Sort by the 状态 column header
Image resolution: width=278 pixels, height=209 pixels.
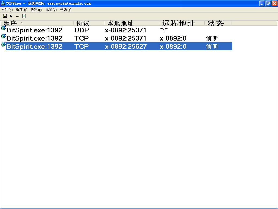click(218, 23)
